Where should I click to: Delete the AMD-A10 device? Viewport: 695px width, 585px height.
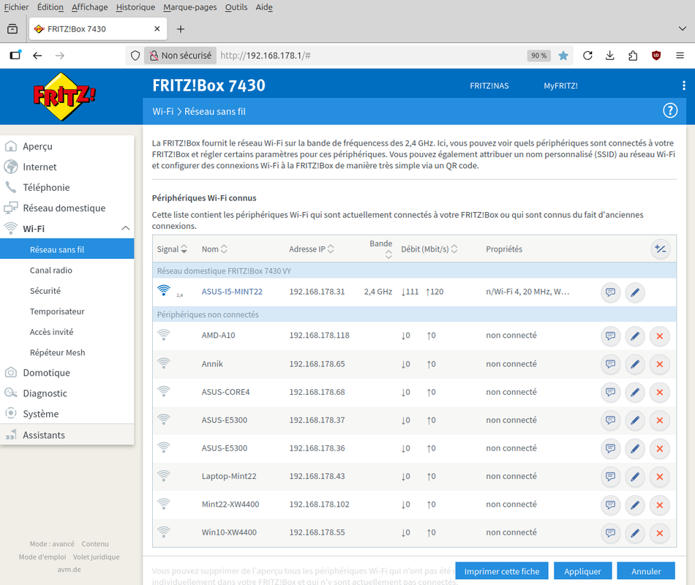tap(660, 336)
